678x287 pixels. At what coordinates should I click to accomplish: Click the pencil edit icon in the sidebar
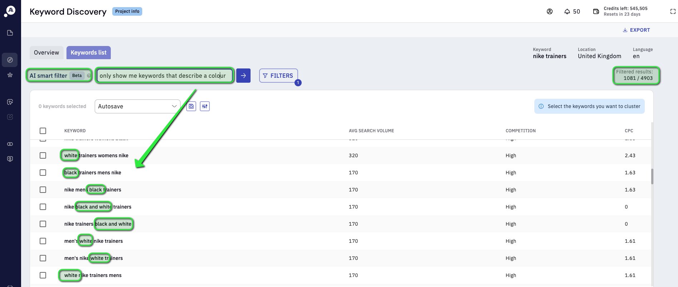click(10, 117)
